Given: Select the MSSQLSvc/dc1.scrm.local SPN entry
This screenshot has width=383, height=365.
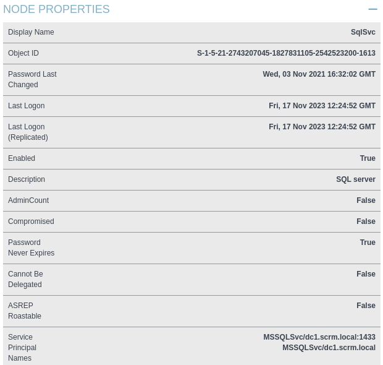Looking at the screenshot, I should (329, 348).
